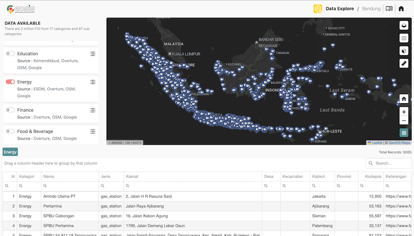
Task: Click search icon under Kategori column
Action: click(21, 186)
